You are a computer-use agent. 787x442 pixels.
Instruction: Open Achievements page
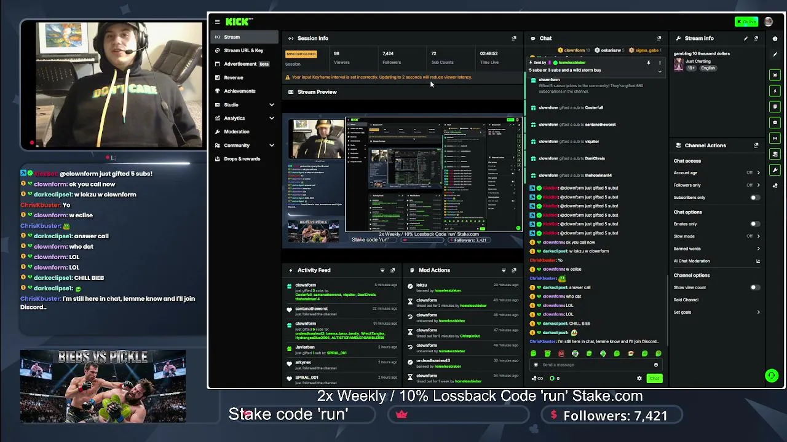pos(245,91)
